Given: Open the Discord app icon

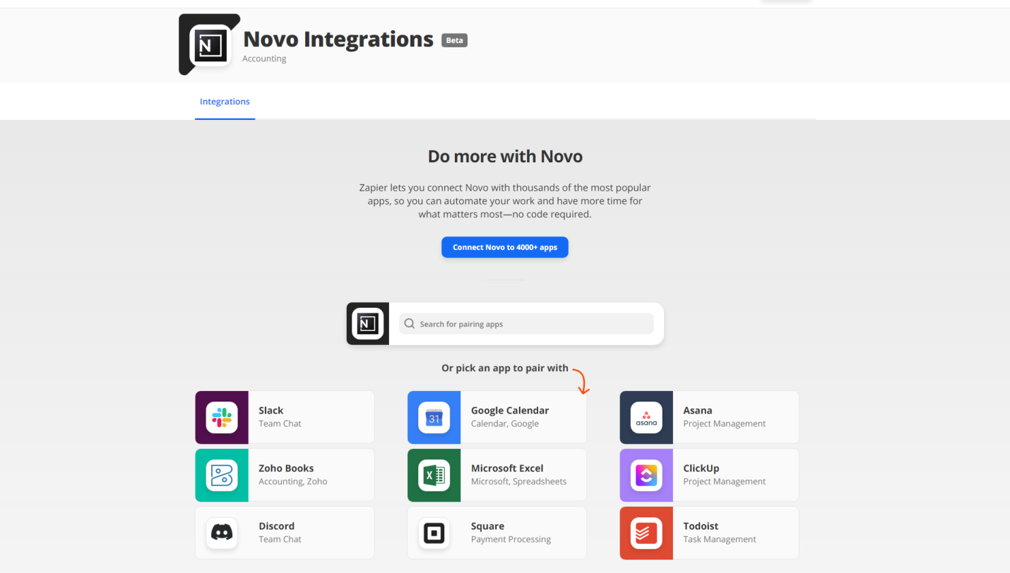Looking at the screenshot, I should (x=222, y=533).
